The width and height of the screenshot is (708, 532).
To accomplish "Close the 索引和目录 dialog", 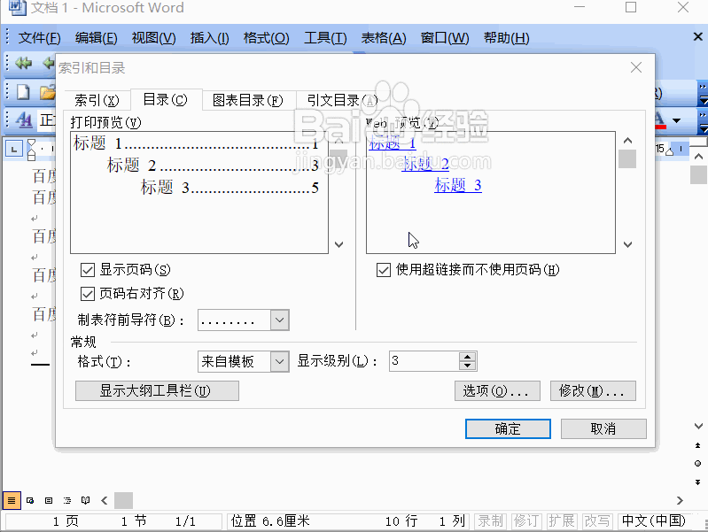I will pyautogui.click(x=635, y=67).
